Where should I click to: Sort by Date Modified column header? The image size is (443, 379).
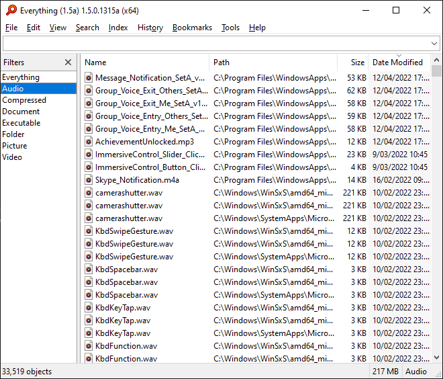[399, 62]
